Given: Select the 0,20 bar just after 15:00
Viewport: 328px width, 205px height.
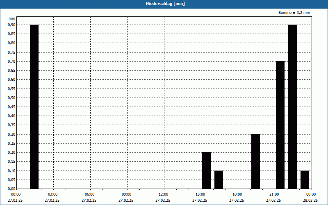Looking at the screenshot, I should point(207,171).
